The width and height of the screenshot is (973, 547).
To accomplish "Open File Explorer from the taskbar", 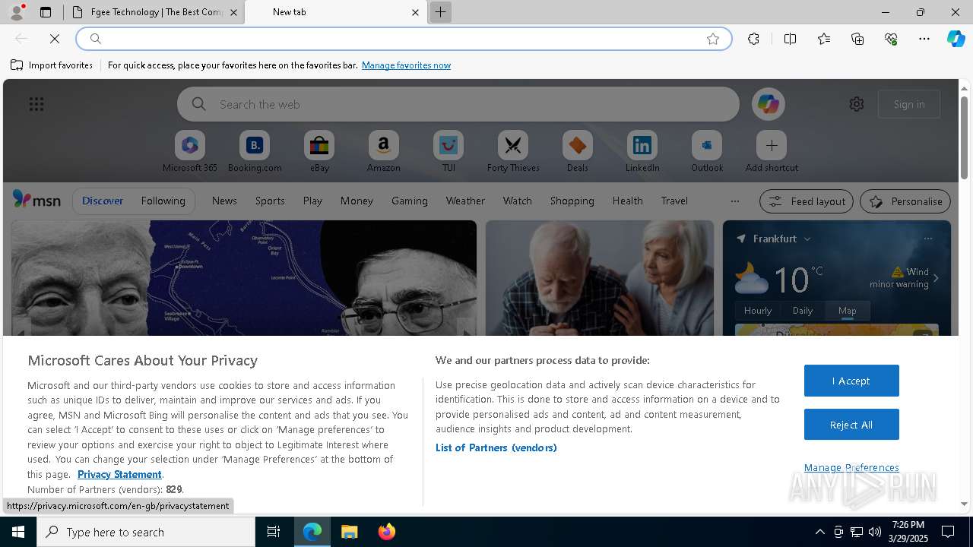I will 349,532.
